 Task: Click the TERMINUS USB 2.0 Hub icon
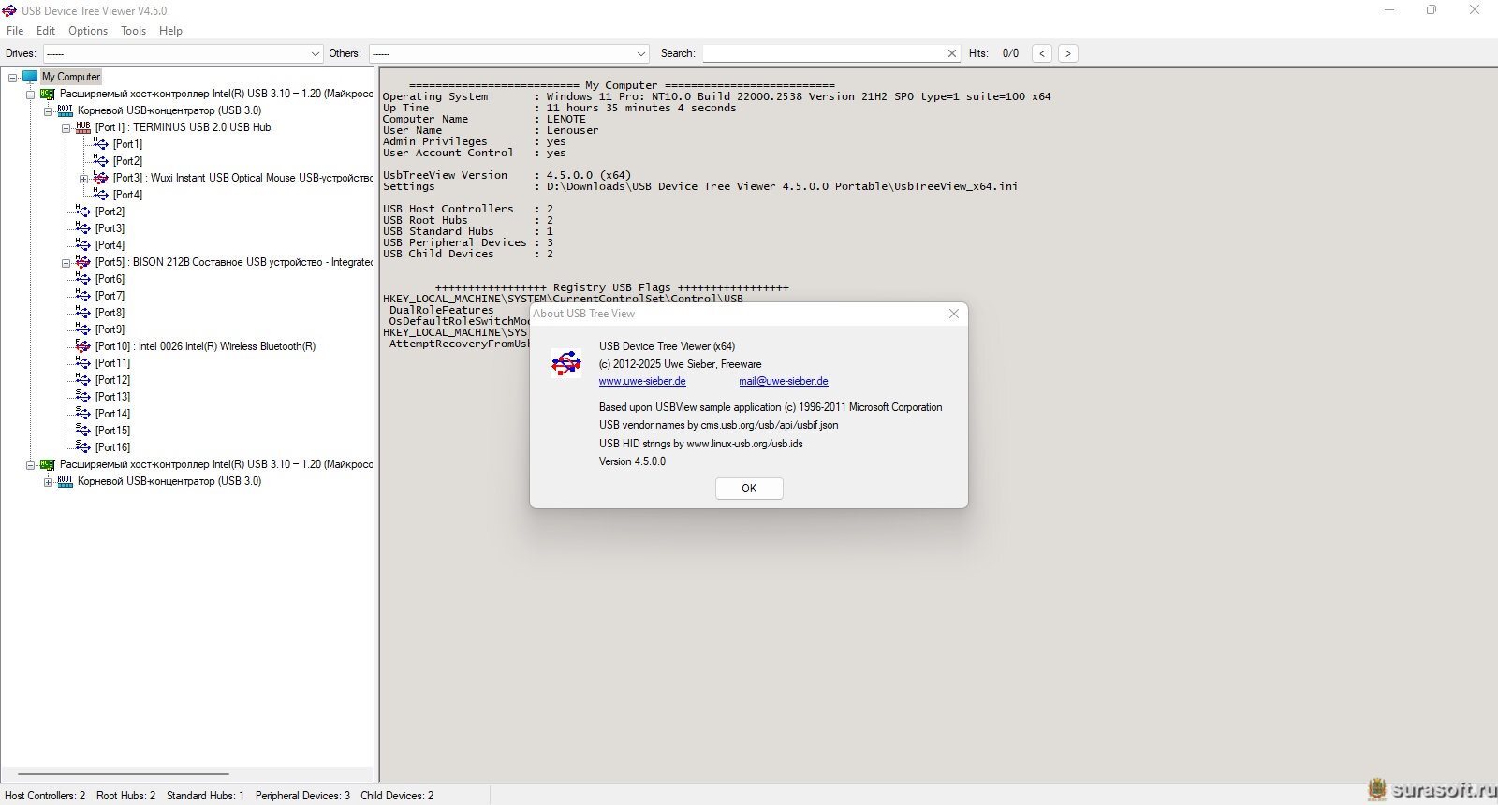pos(82,127)
